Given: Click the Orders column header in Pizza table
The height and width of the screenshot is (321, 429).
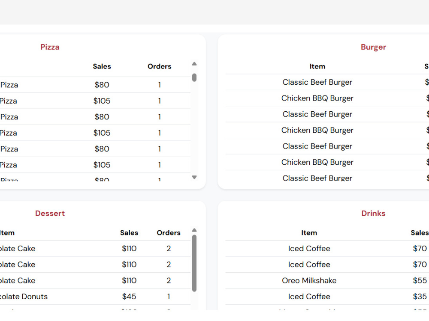Looking at the screenshot, I should tap(159, 66).
